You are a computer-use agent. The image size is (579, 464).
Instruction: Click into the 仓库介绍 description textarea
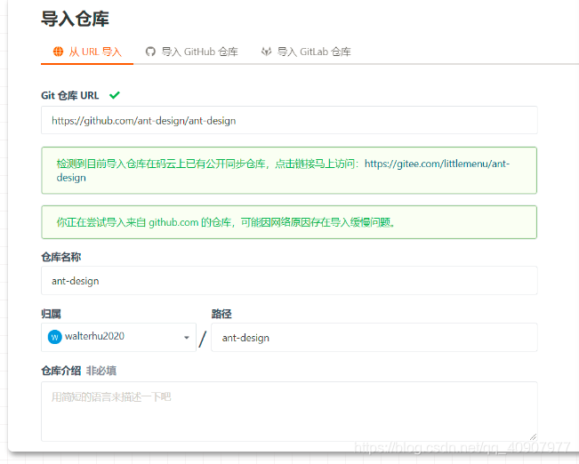[x=289, y=412]
